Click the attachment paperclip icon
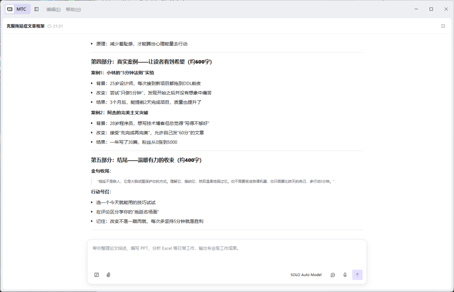454x292 pixels. [x=108, y=275]
